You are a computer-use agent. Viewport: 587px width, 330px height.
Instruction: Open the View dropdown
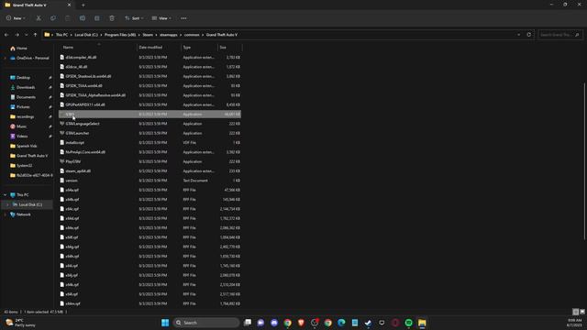point(161,18)
